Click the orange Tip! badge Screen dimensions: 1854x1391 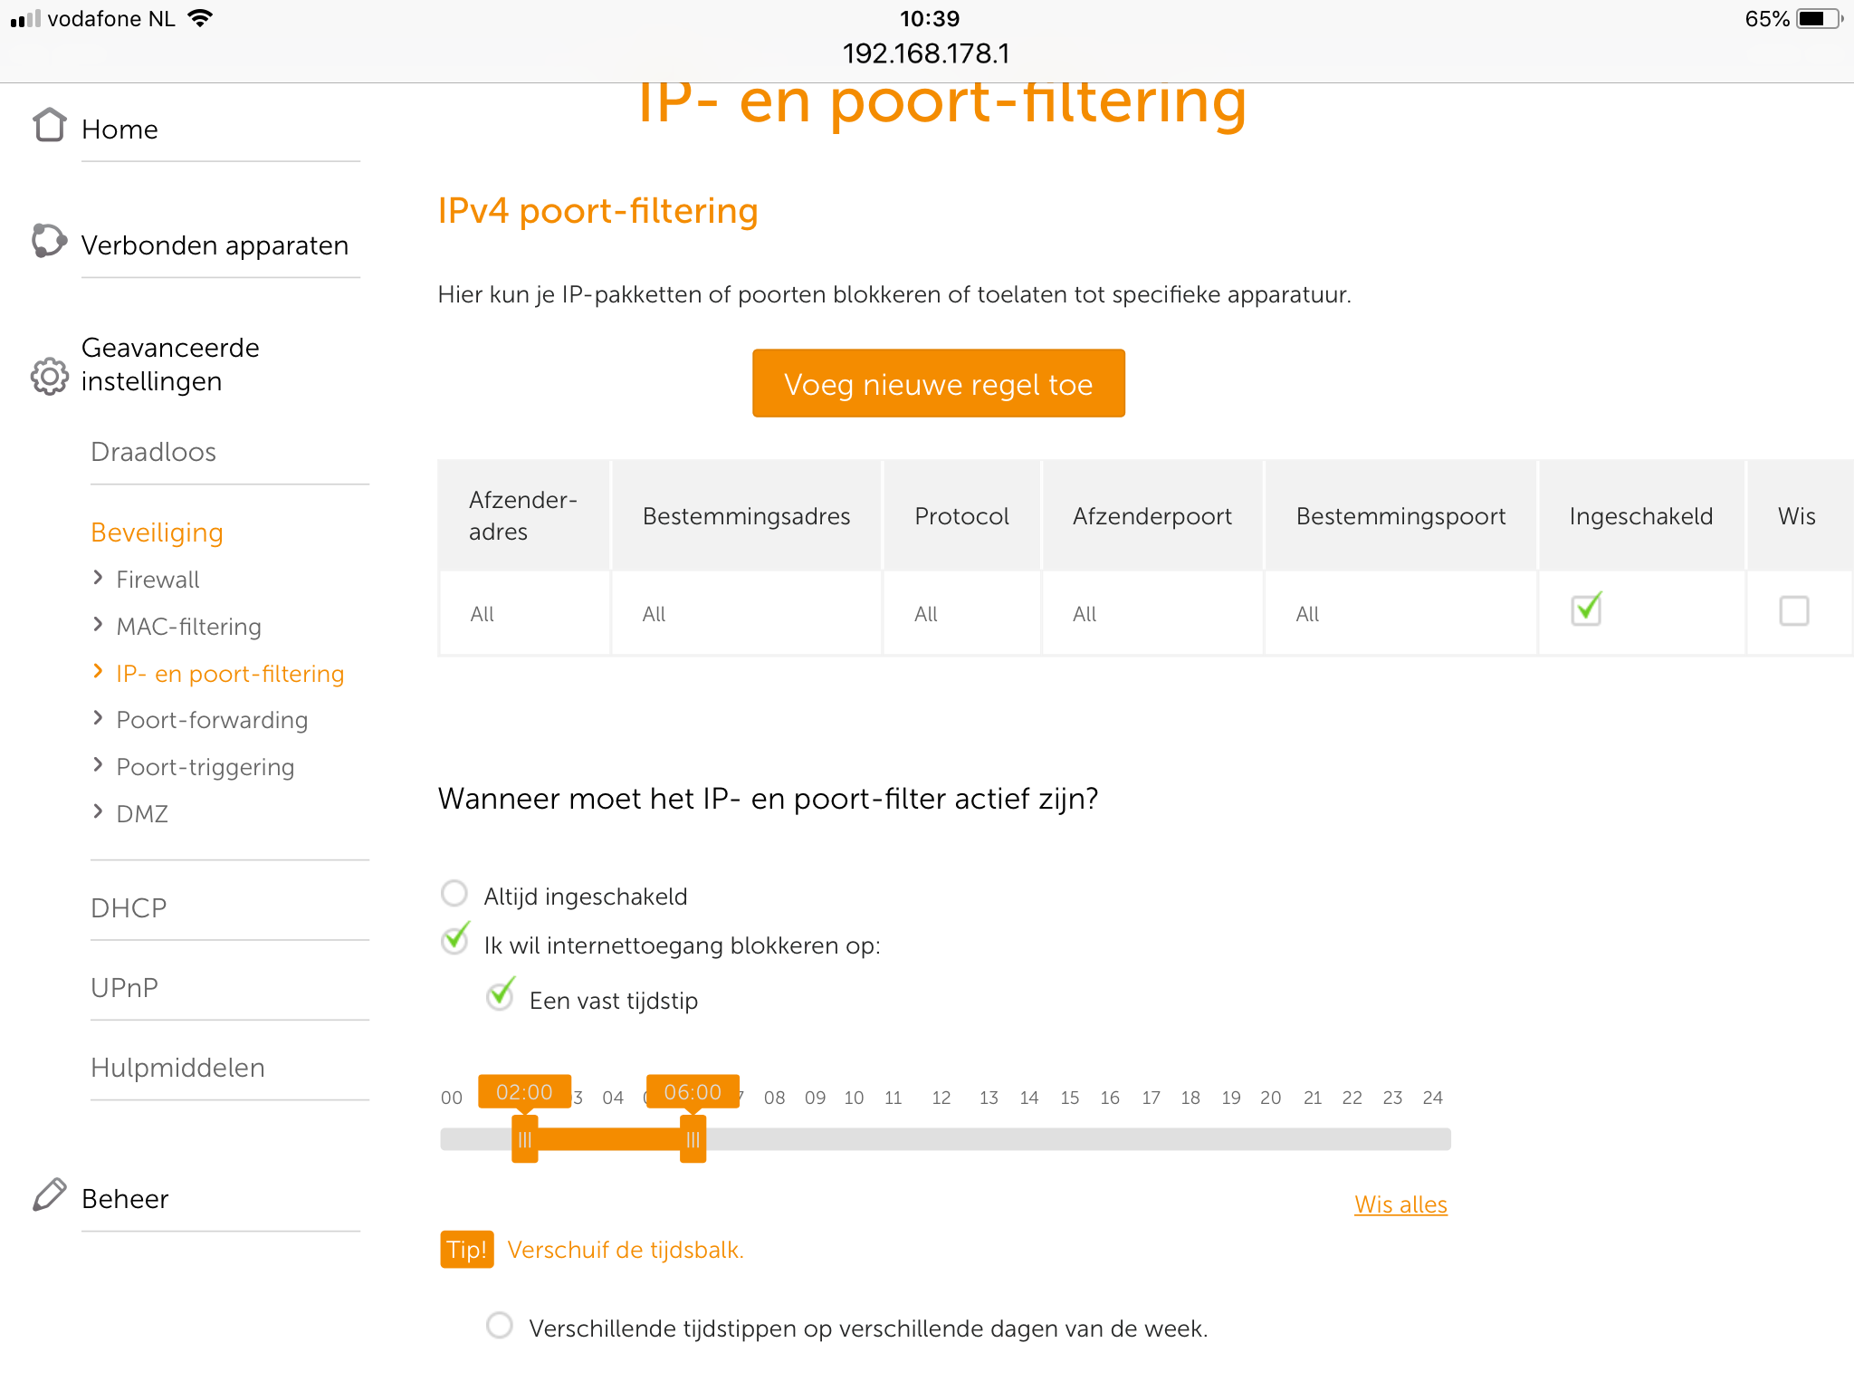point(466,1250)
